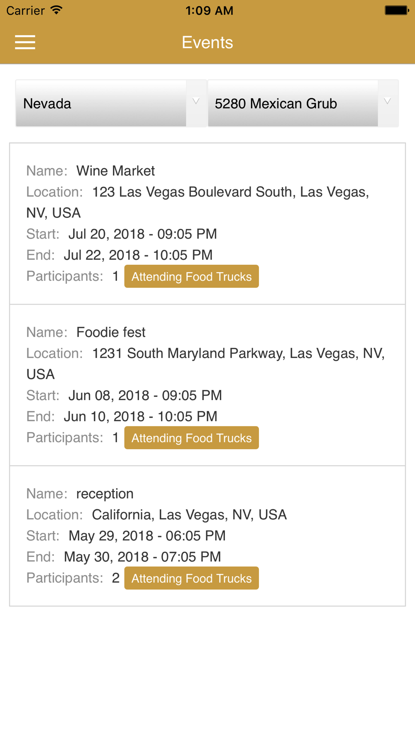Tap the 1:09 AM clock in status bar
The image size is (415, 738).
tap(209, 10)
